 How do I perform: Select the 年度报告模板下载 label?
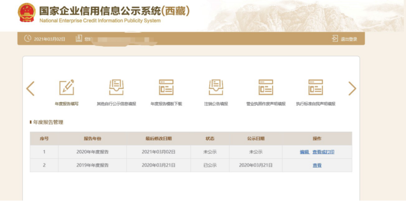[166, 104]
